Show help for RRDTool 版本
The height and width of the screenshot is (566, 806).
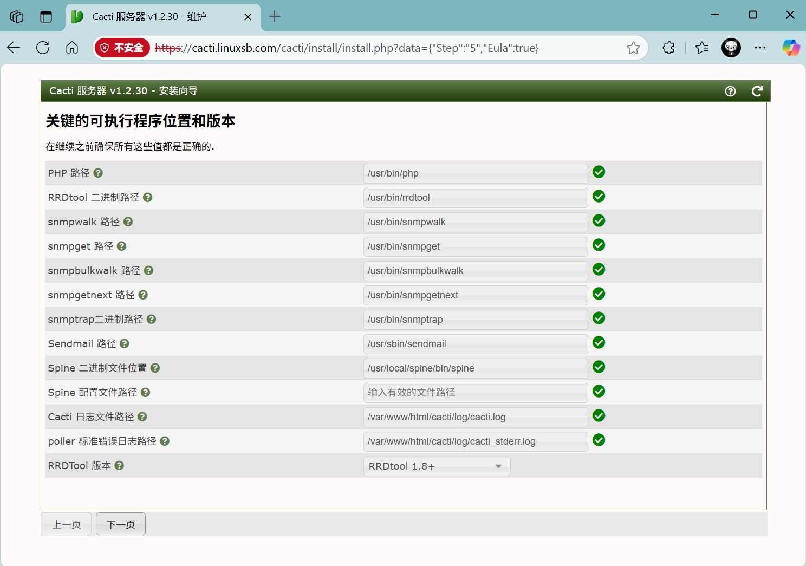click(119, 465)
